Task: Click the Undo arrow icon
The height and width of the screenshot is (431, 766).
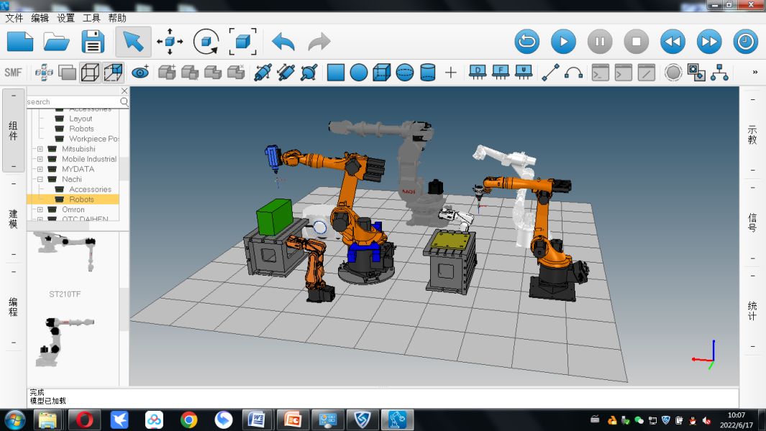Action: [283, 42]
